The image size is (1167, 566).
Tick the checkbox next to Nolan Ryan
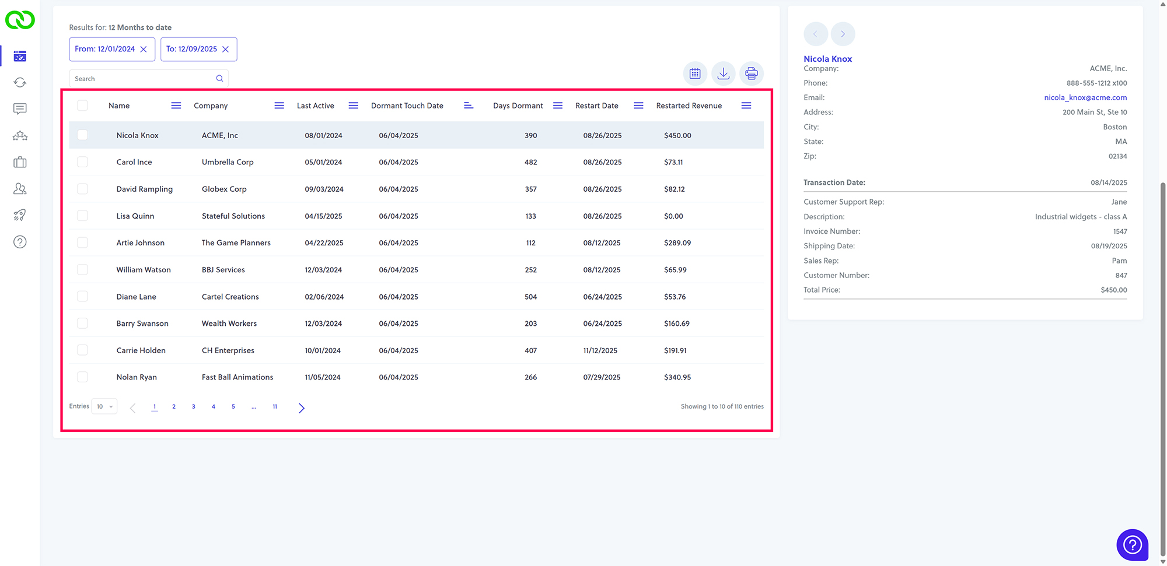click(82, 377)
